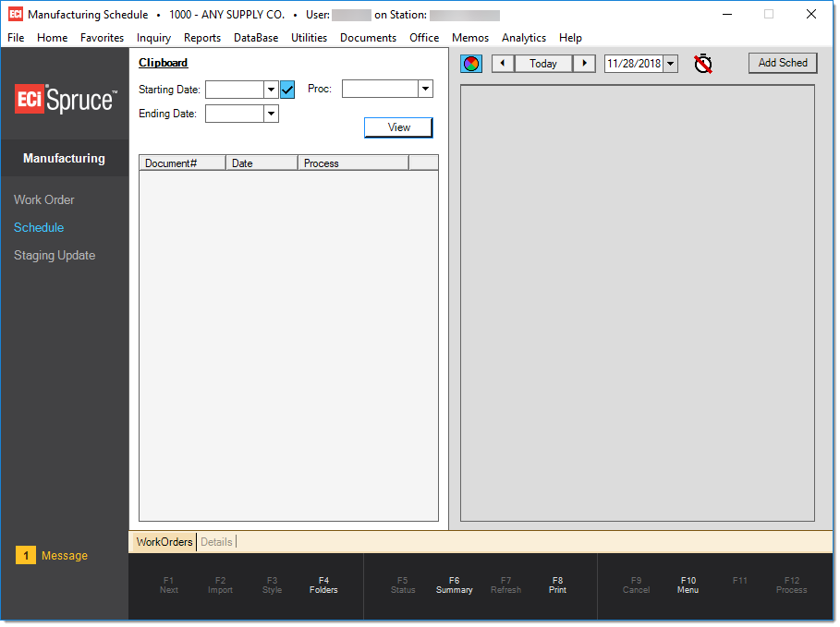Click the F8 Print function key
The image size is (840, 627).
coord(557,585)
